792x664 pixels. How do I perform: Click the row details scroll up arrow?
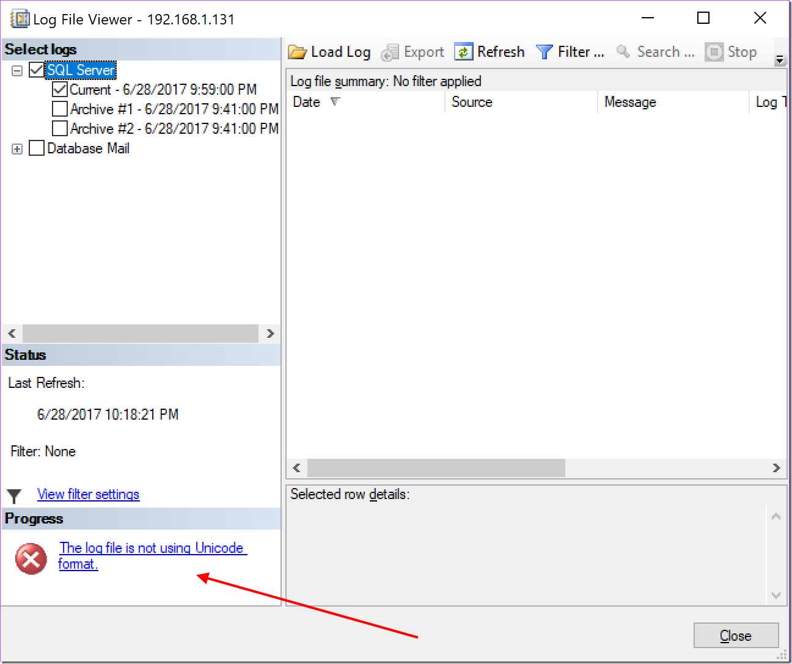[776, 517]
